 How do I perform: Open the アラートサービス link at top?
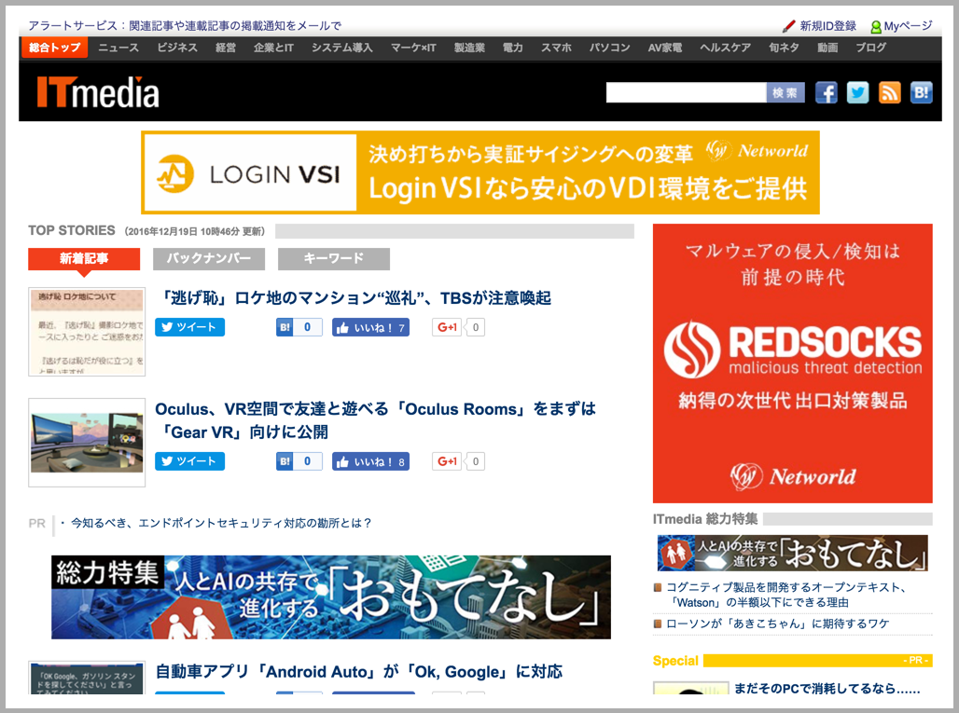coord(185,26)
